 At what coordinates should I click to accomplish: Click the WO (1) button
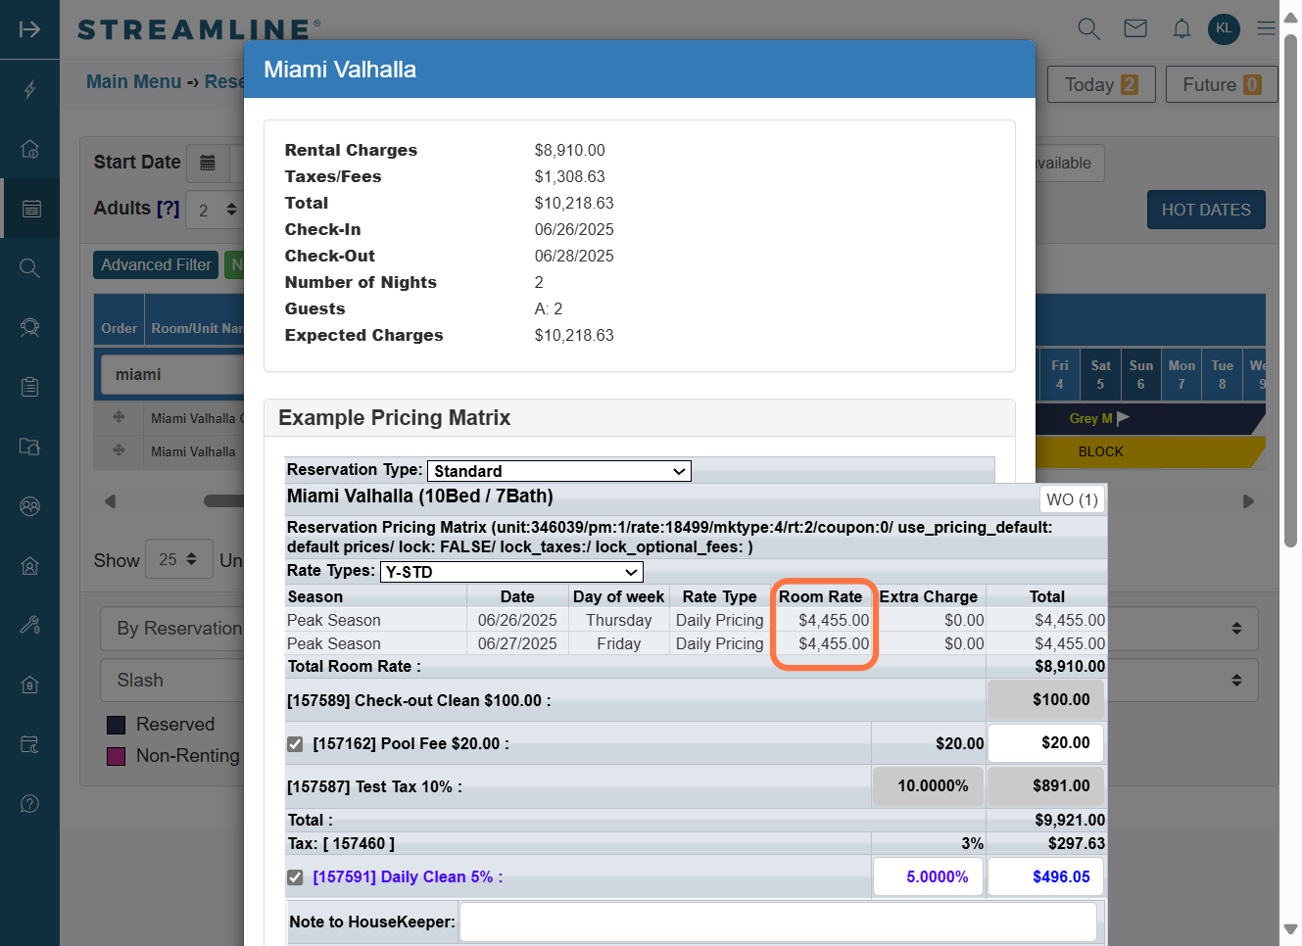point(1072,499)
